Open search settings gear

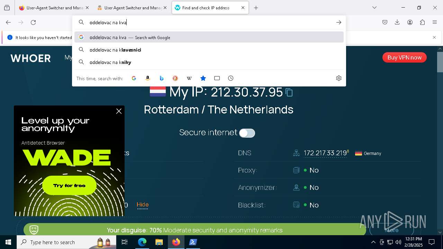339,78
